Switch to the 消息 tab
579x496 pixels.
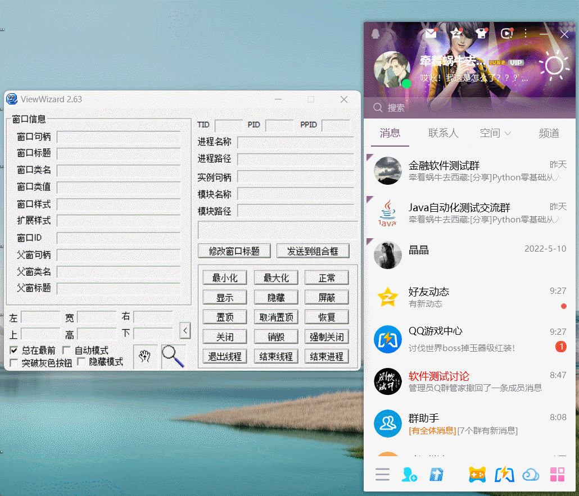pyautogui.click(x=390, y=133)
